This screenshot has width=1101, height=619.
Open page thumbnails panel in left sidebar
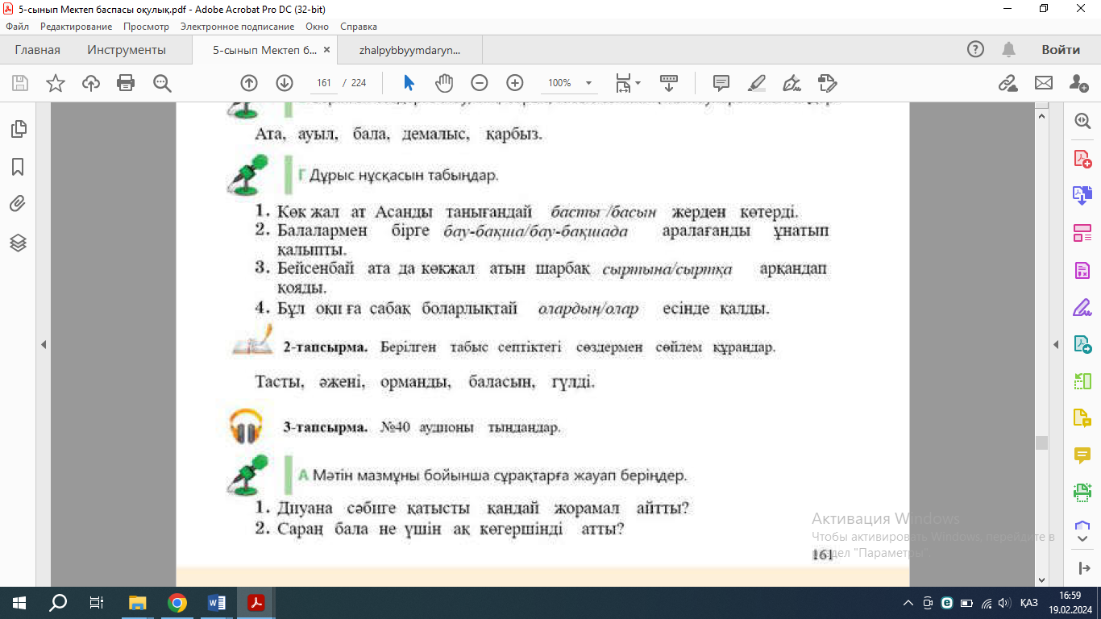pos(18,129)
